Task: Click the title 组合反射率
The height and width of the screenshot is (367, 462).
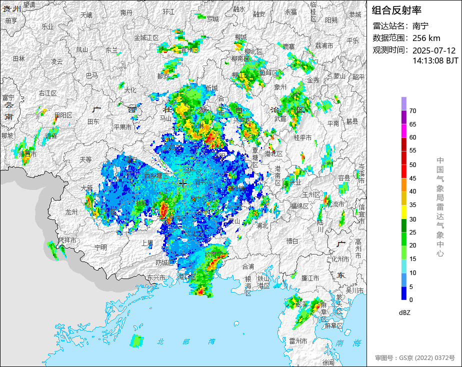Action: 396,10
